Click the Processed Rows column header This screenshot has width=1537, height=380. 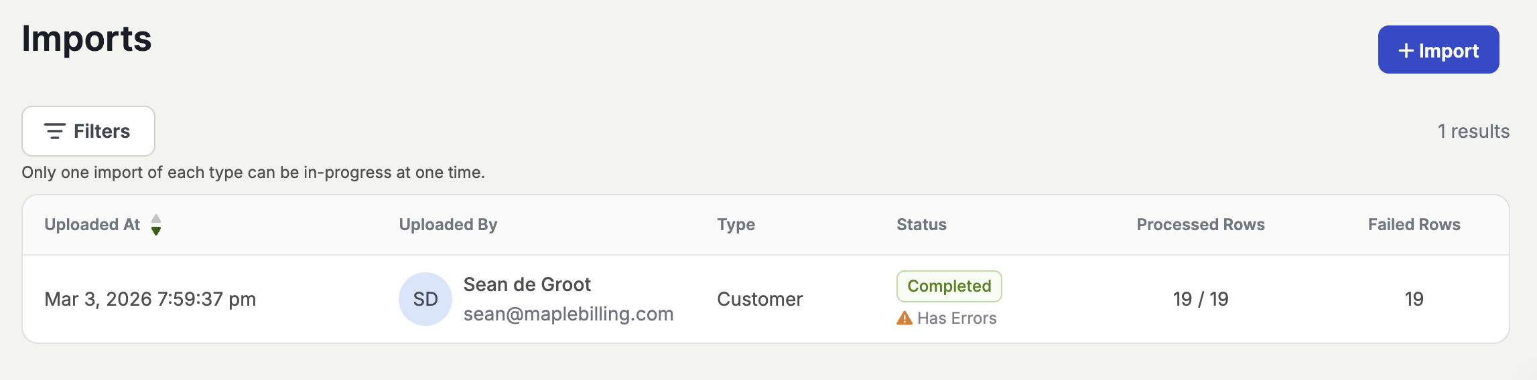pos(1200,225)
